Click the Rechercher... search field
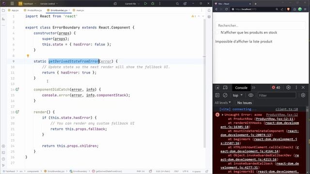This screenshot has width=310, height=174. pos(261,26)
